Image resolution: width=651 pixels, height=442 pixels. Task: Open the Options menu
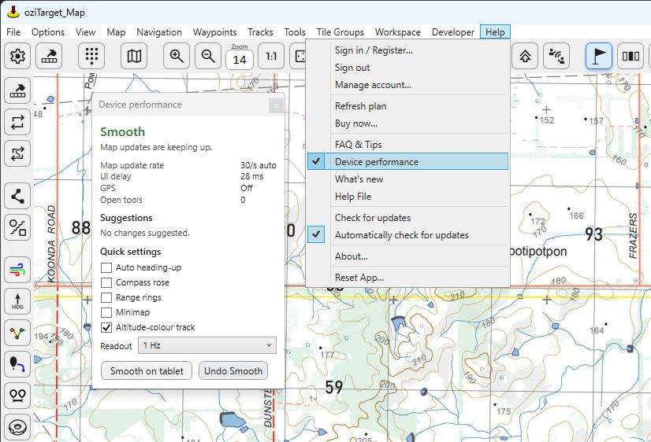coord(48,32)
